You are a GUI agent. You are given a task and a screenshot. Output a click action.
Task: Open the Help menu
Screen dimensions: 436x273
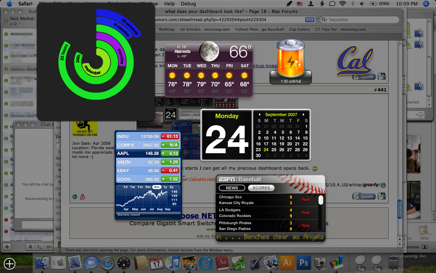pos(169,4)
